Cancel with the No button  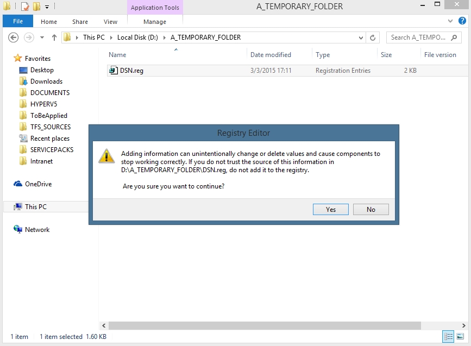point(370,210)
